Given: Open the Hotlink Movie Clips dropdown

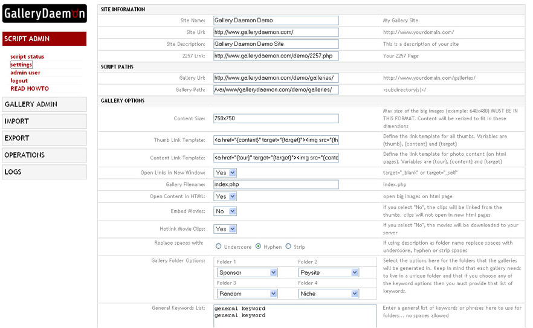Looking at the screenshot, I should 225,229.
